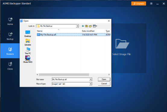Click the Upgrade button

pyautogui.click(x=139, y=4)
